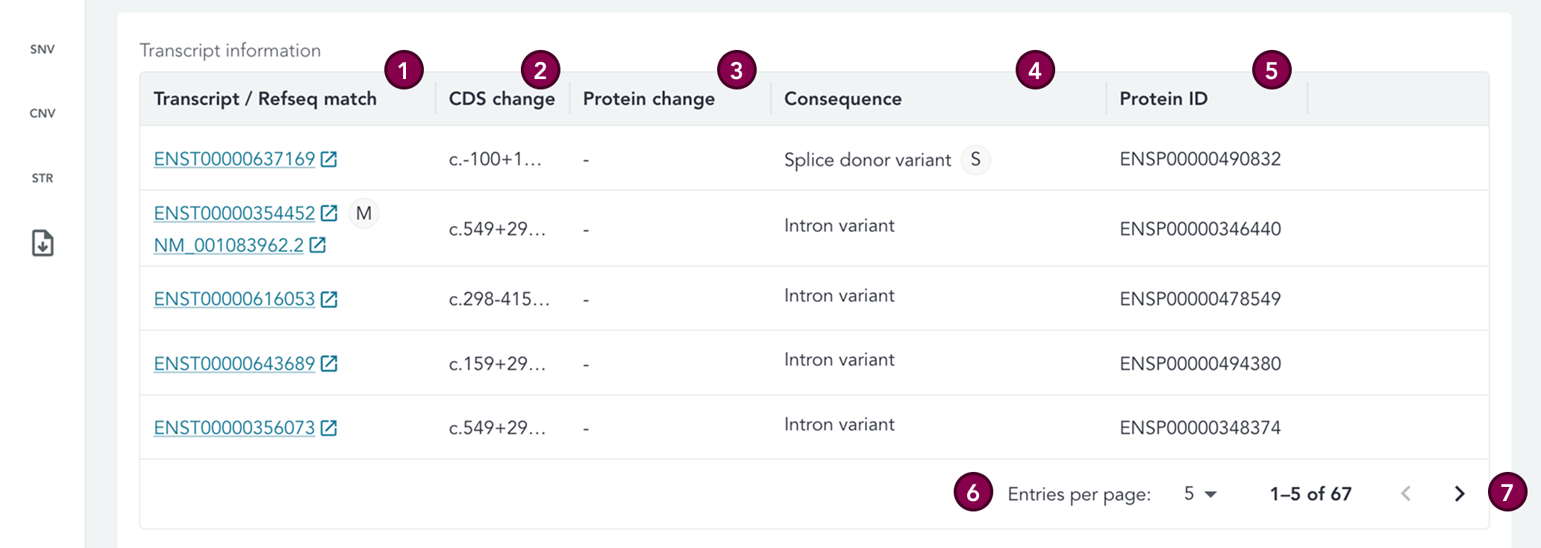Image resolution: width=1541 pixels, height=548 pixels.
Task: Click the M badge next to ENST00000354452
Action: coord(364,214)
